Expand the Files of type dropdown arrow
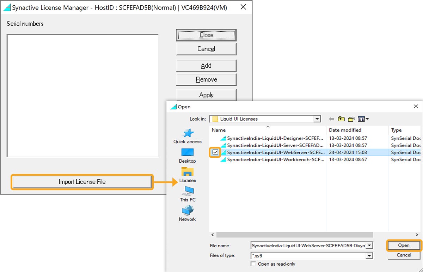This screenshot has width=423, height=272. coord(369,255)
